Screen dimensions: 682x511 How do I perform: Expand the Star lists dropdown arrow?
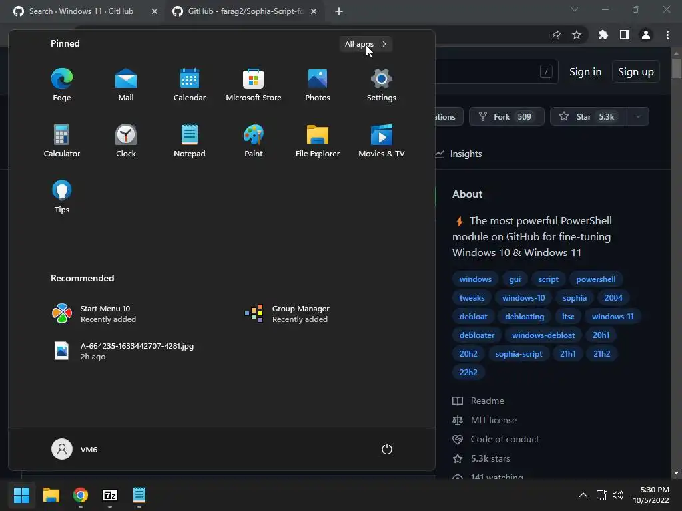coord(638,116)
